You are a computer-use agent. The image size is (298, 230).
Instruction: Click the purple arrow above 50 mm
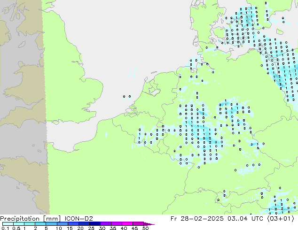point(149,224)
